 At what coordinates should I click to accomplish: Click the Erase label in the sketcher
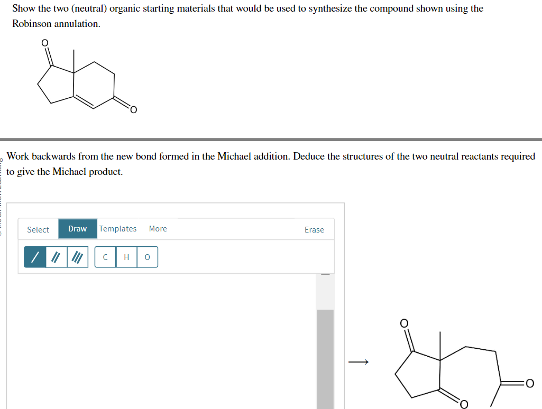pyautogui.click(x=314, y=229)
